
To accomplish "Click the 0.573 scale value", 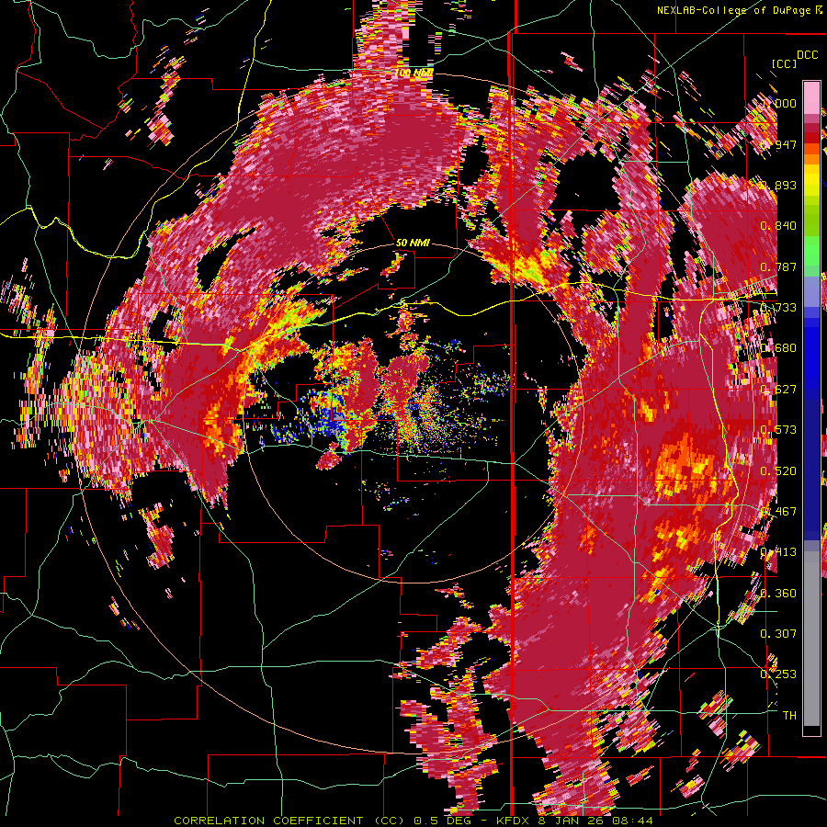I will (x=778, y=430).
